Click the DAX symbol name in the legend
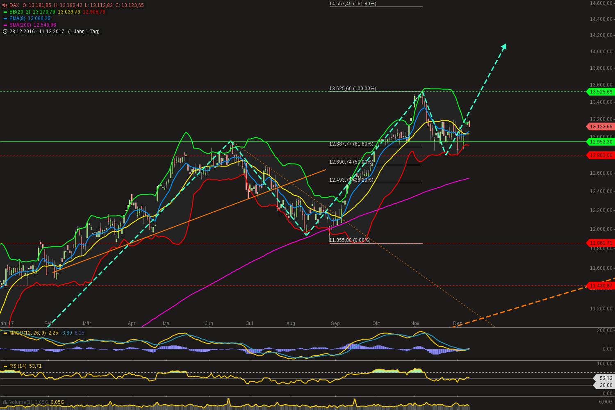 coord(14,5)
